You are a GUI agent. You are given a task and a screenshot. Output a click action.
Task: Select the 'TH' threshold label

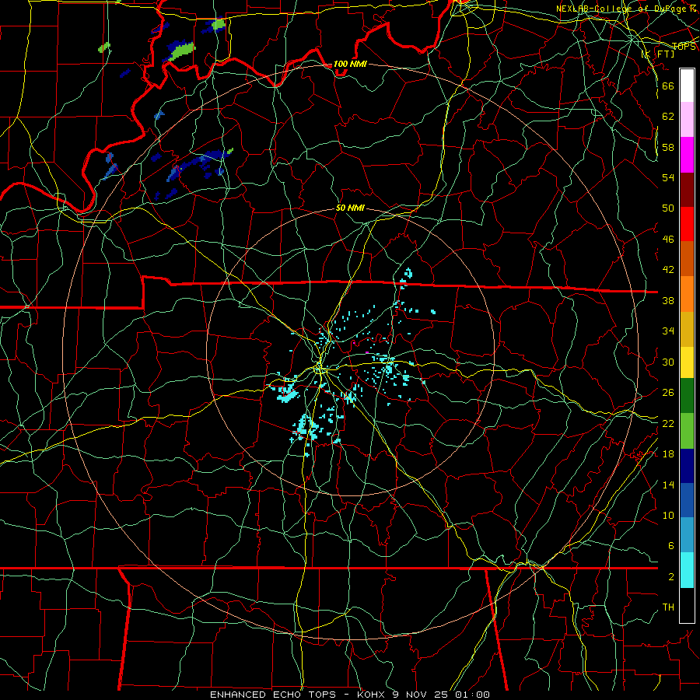668,607
